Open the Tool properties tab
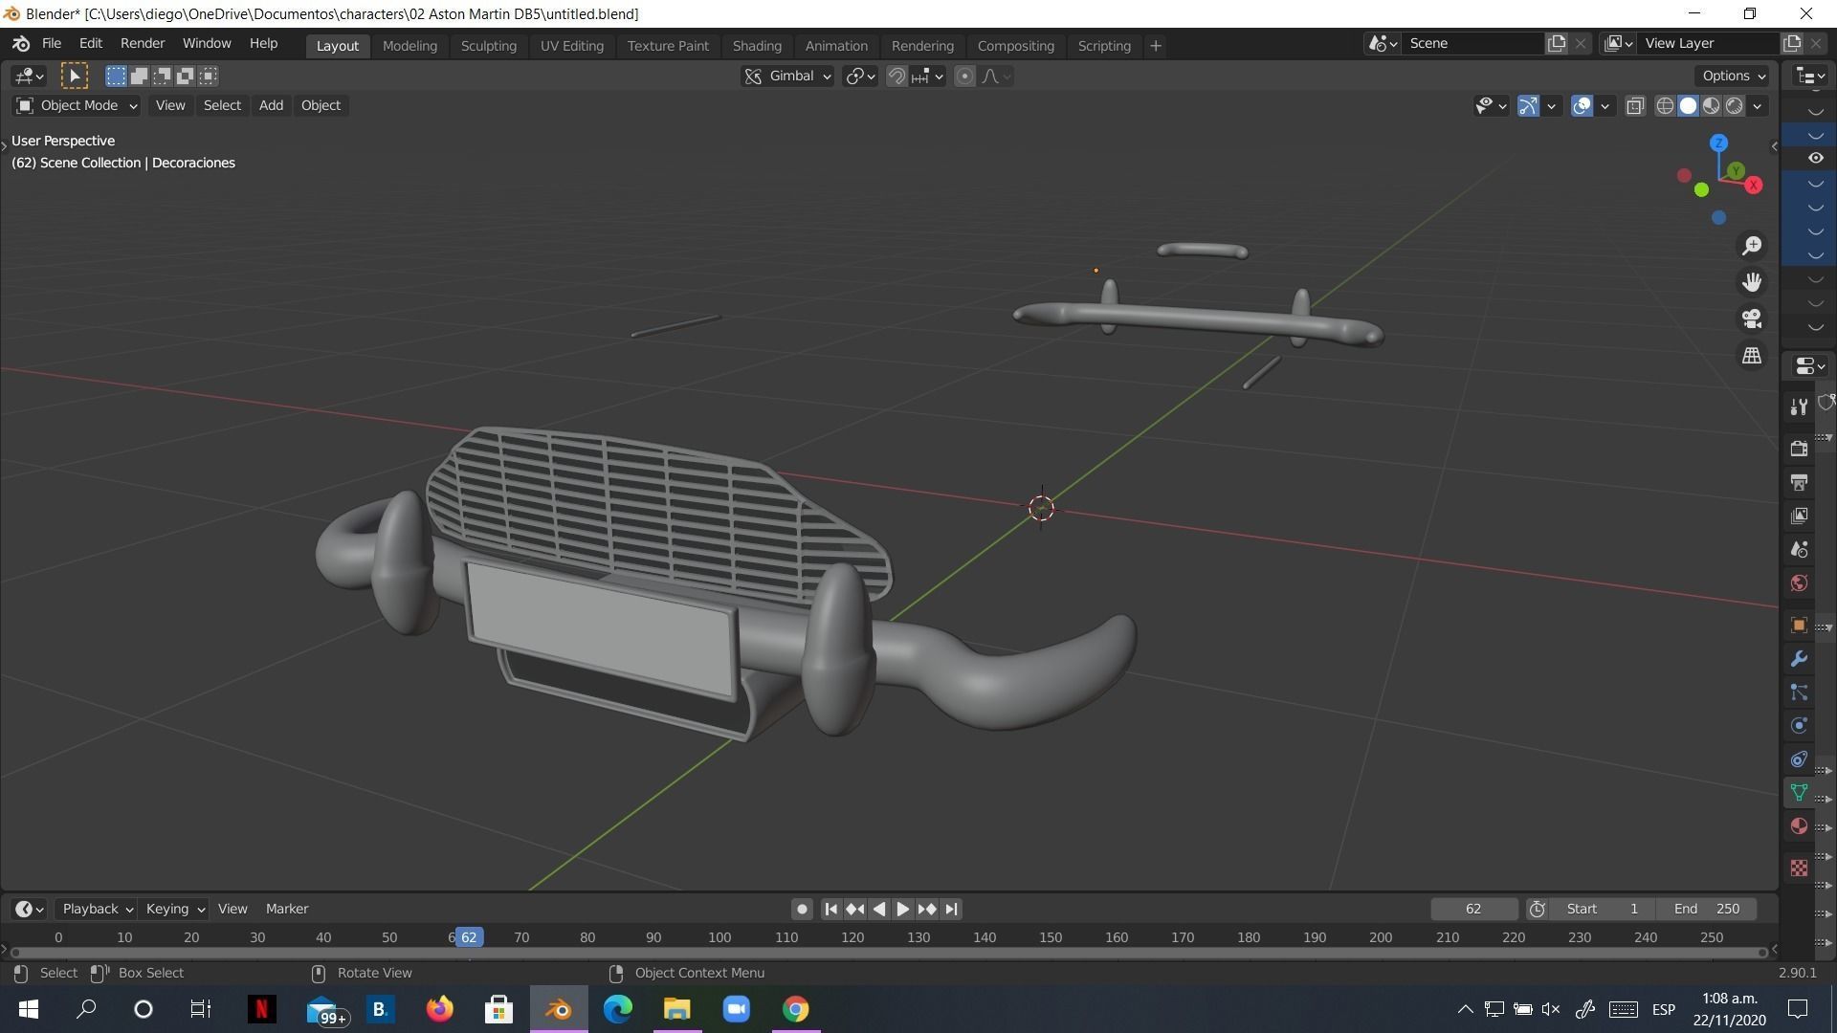 click(1799, 407)
